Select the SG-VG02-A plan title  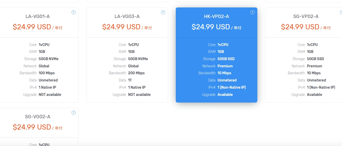click(38, 117)
